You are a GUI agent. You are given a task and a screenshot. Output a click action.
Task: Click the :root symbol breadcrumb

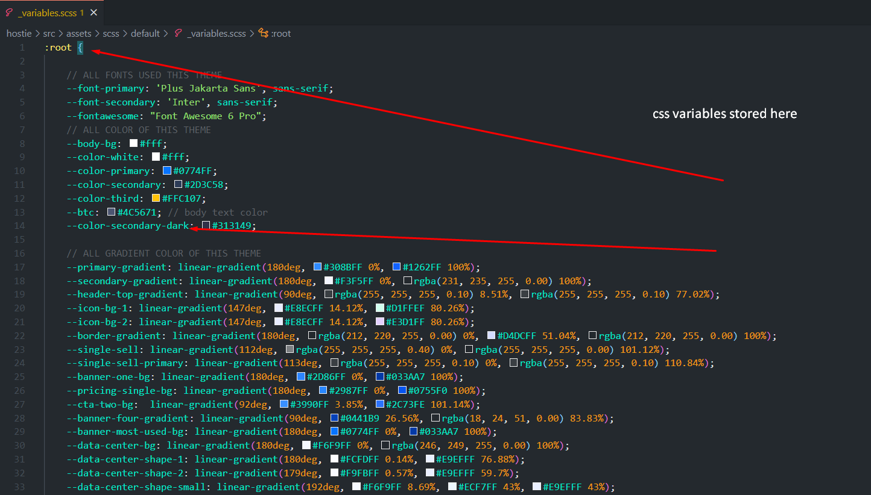point(281,34)
